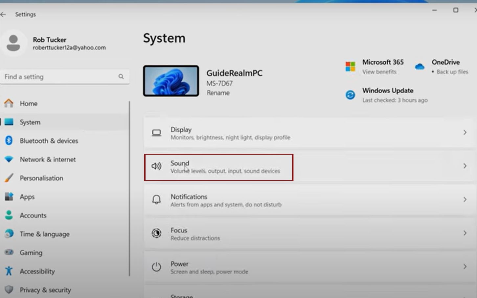Open Microsoft 365 View benefits
This screenshot has height=298, width=477.
point(379,72)
